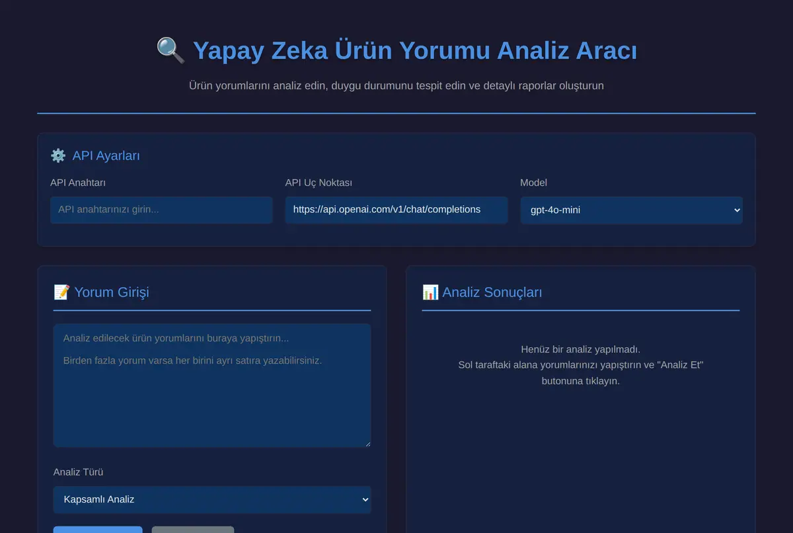Click the review text area for pasting comments
Image resolution: width=793 pixels, height=533 pixels.
click(212, 386)
